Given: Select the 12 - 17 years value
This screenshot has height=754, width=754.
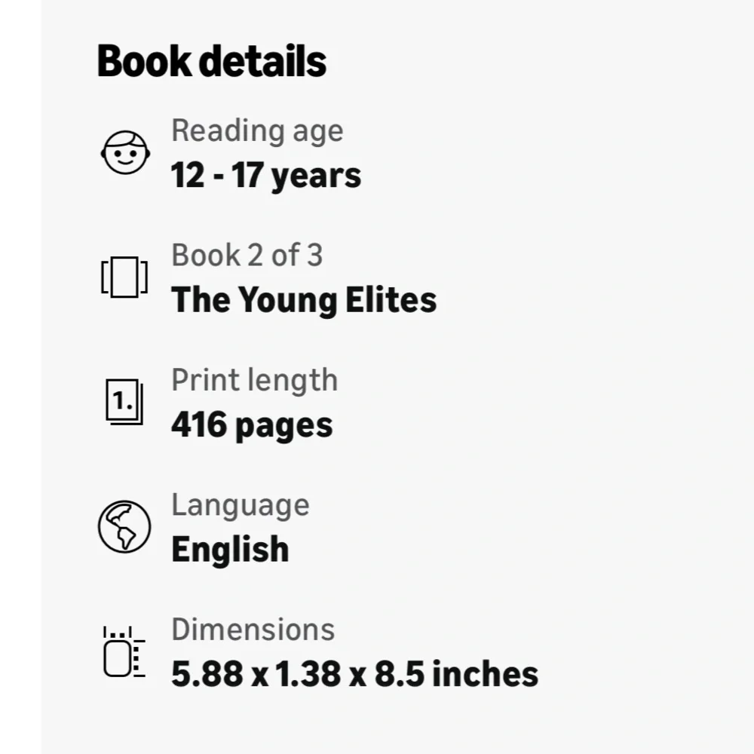Looking at the screenshot, I should (x=266, y=176).
